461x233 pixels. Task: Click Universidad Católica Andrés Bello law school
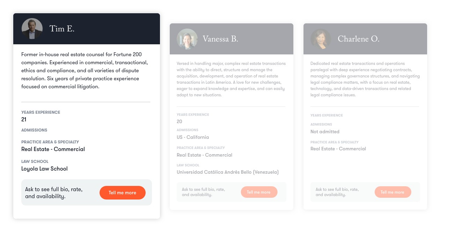pyautogui.click(x=228, y=172)
